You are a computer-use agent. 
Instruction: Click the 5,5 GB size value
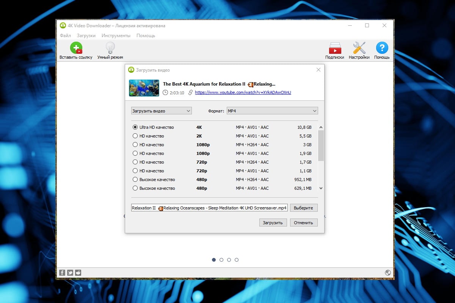coord(306,136)
